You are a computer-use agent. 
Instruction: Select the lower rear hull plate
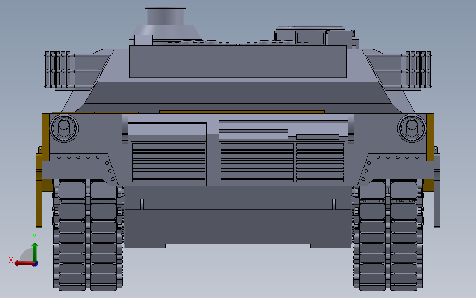[x=238, y=228]
